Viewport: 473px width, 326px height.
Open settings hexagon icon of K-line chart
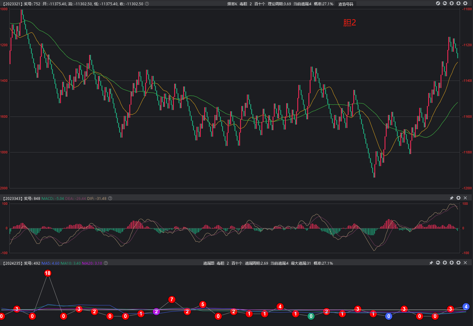pos(465,3)
